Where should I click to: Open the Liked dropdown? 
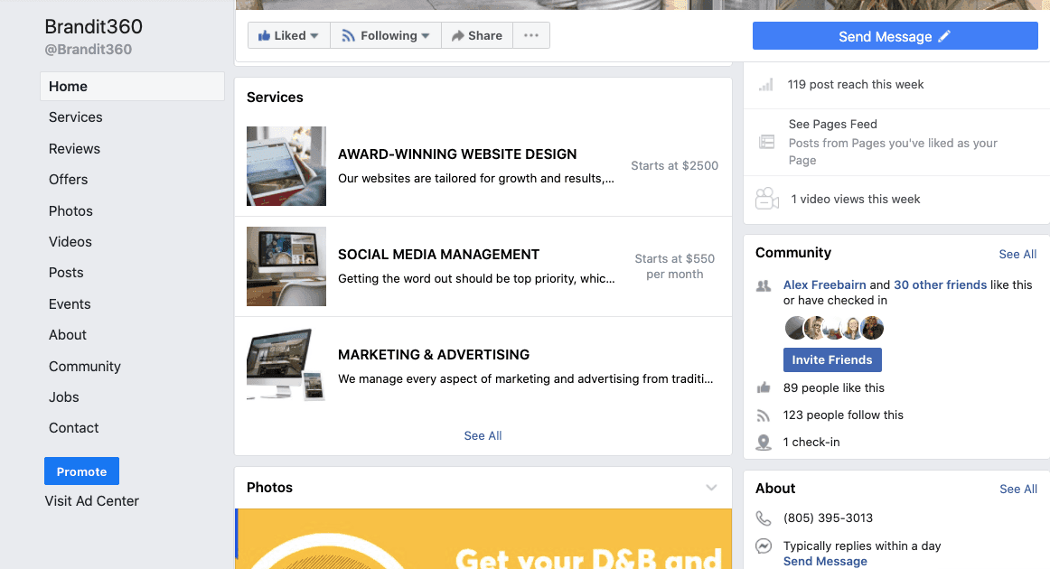(288, 35)
